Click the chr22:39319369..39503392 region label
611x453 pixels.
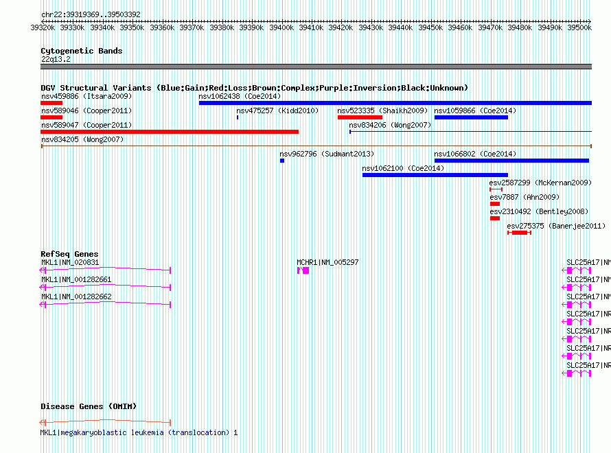click(x=91, y=14)
